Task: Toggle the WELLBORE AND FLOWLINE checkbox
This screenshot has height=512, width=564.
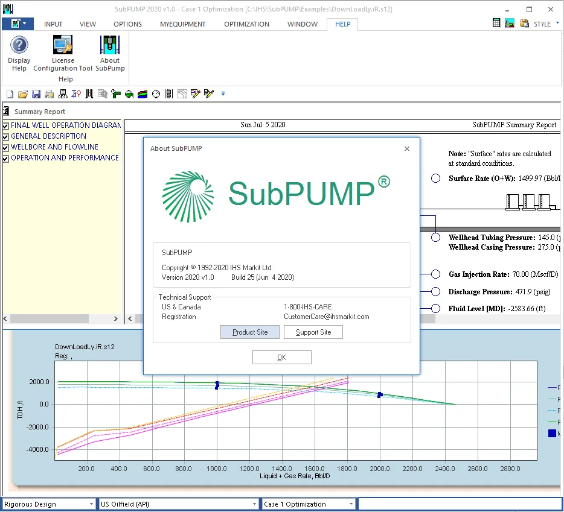Action: tap(5, 148)
